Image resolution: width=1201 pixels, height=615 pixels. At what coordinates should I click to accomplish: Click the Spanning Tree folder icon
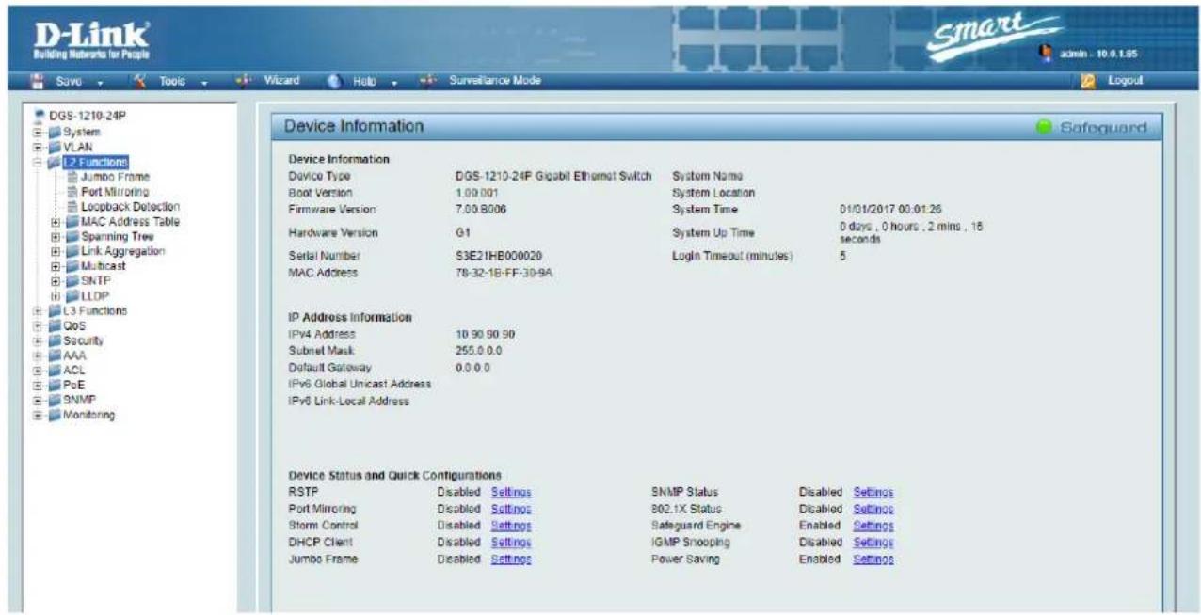(72, 236)
